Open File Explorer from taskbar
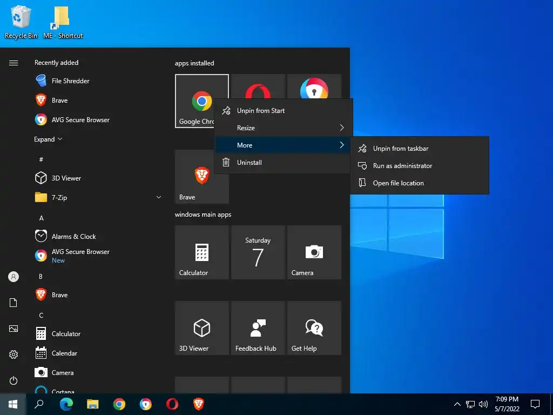 [x=93, y=404]
